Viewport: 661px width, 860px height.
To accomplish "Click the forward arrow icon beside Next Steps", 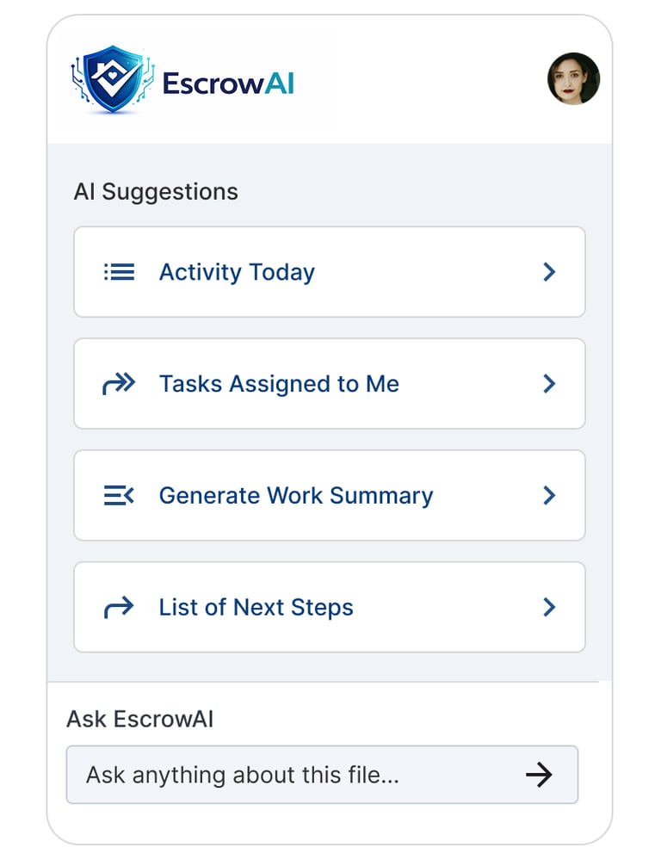I will 119,608.
